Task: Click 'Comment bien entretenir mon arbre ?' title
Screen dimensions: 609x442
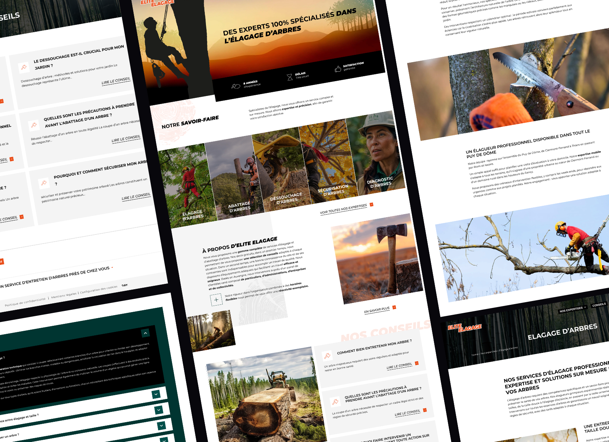Action: (x=375, y=347)
